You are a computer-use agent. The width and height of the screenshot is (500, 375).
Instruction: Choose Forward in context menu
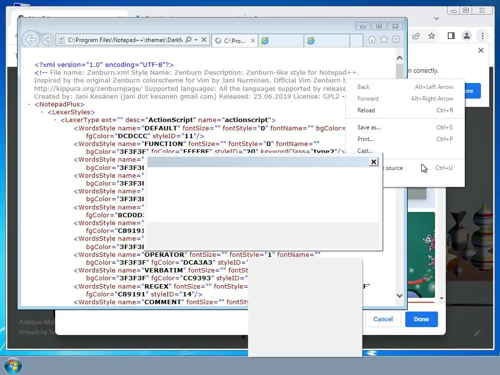click(405, 99)
